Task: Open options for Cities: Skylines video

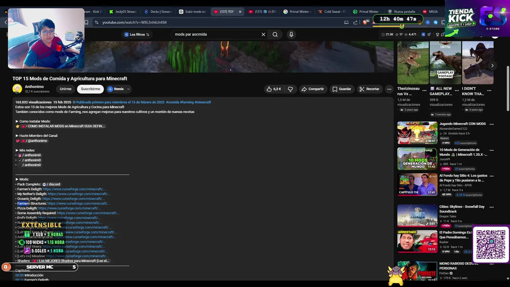Action: click(491, 207)
